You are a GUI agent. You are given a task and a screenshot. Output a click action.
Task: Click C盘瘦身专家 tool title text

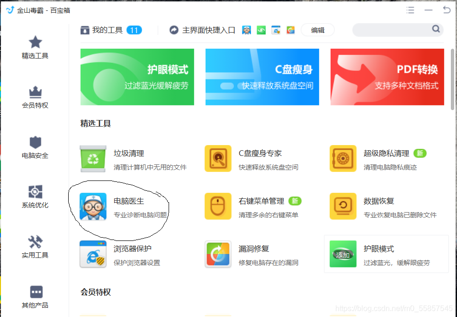[x=260, y=153]
